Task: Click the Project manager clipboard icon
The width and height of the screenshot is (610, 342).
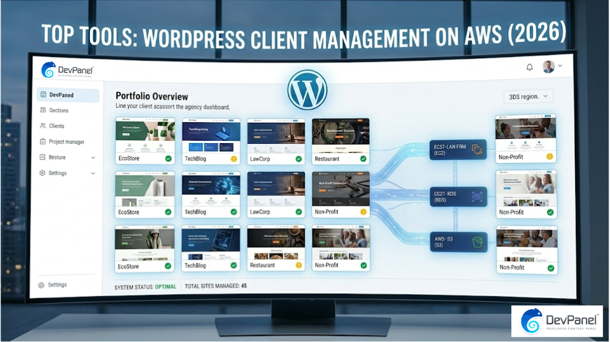Action: [x=43, y=141]
